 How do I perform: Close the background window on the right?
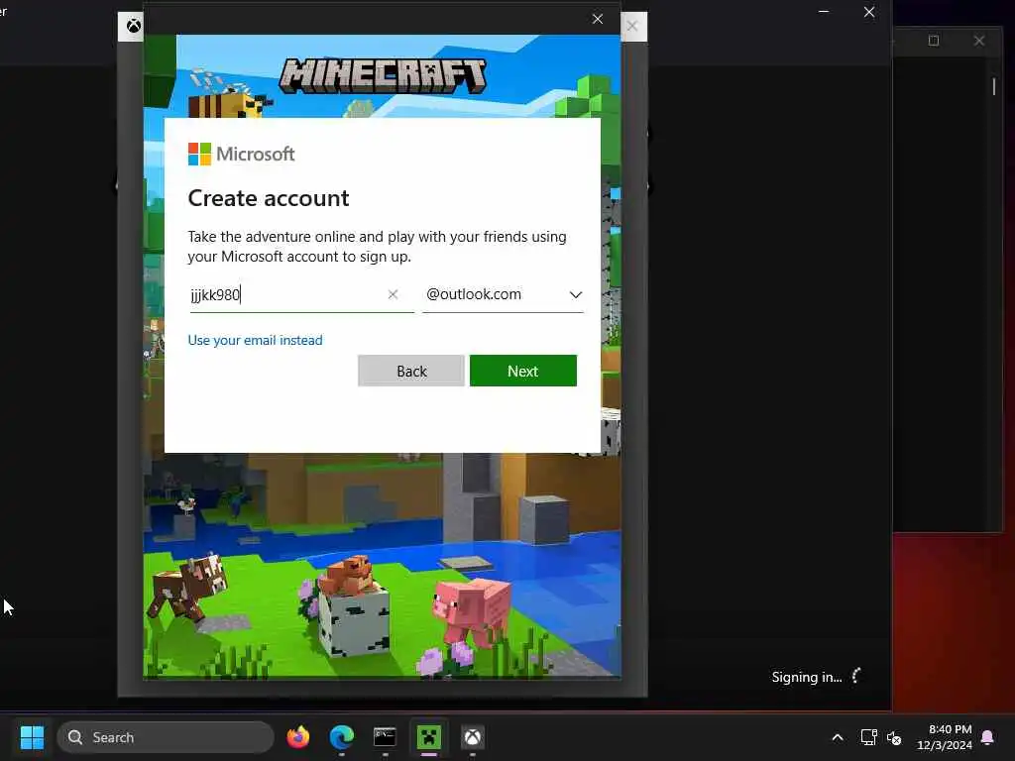(979, 40)
